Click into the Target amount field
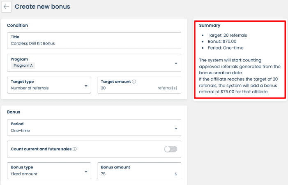 click(123, 88)
